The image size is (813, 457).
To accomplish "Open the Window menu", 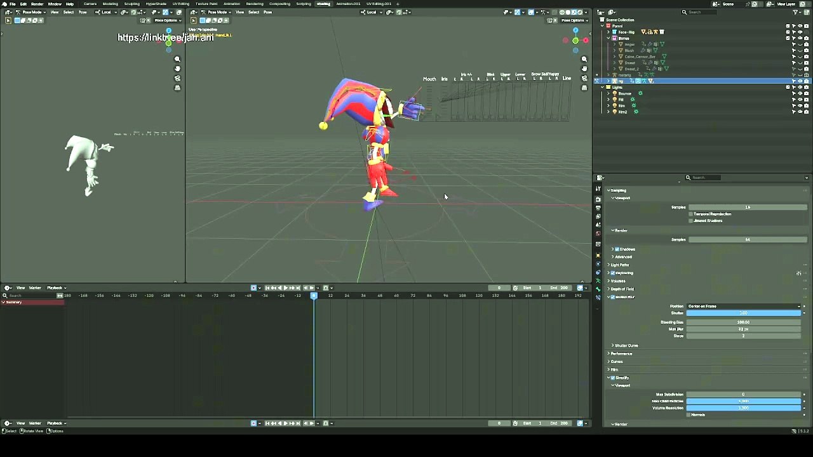I will pyautogui.click(x=55, y=4).
